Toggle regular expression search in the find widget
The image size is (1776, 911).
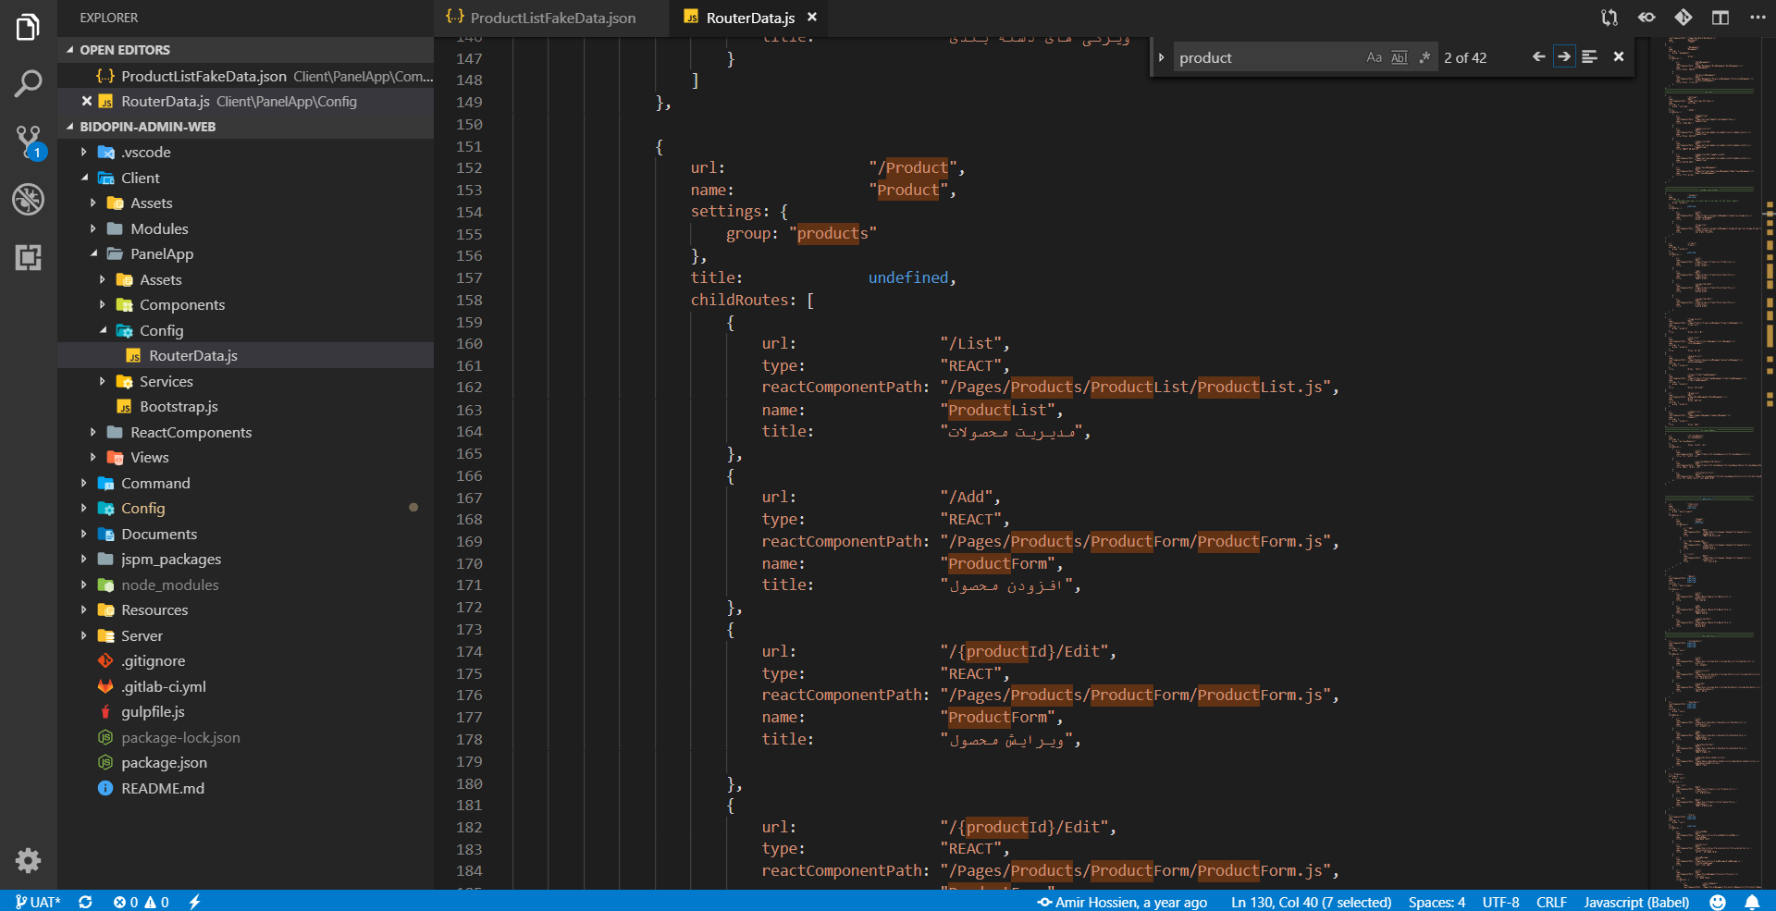[1424, 56]
